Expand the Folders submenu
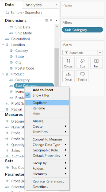The height and width of the screenshot is (192, 106). click(x=47, y=168)
